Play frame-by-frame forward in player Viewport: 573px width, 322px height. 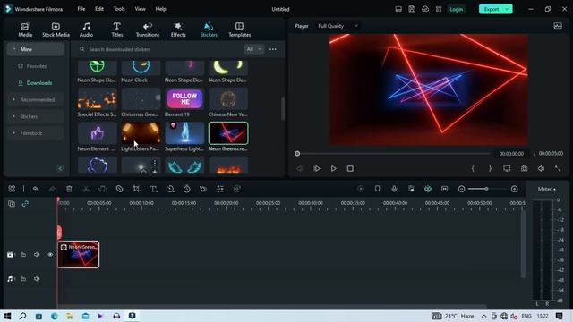pos(316,169)
